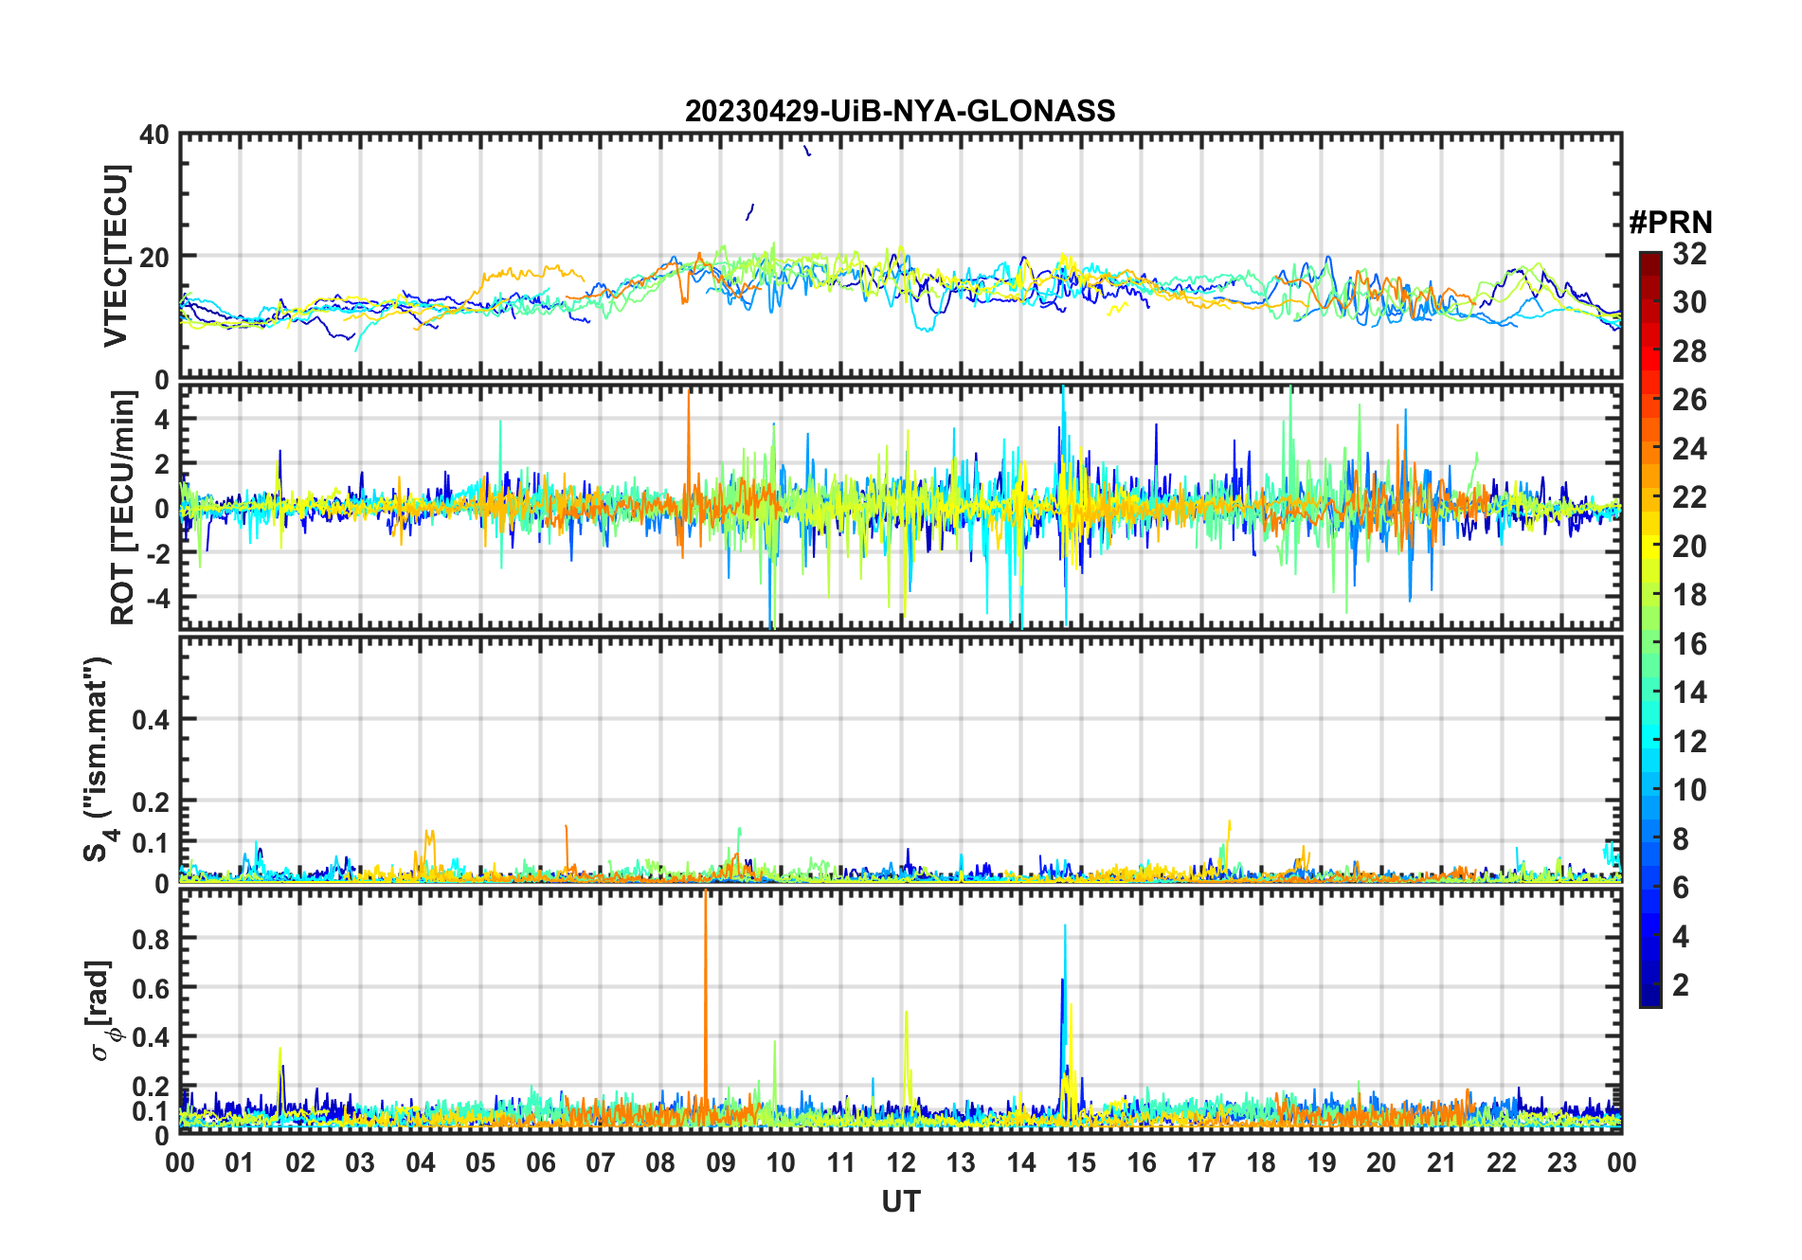Select x-axis hour label 17

[x=1201, y=1163]
